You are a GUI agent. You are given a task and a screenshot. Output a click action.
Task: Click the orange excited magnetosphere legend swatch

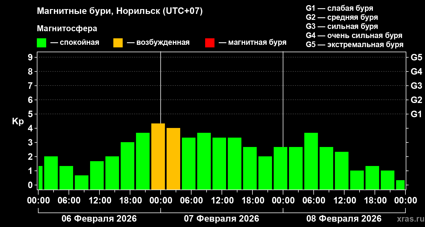tap(118, 43)
